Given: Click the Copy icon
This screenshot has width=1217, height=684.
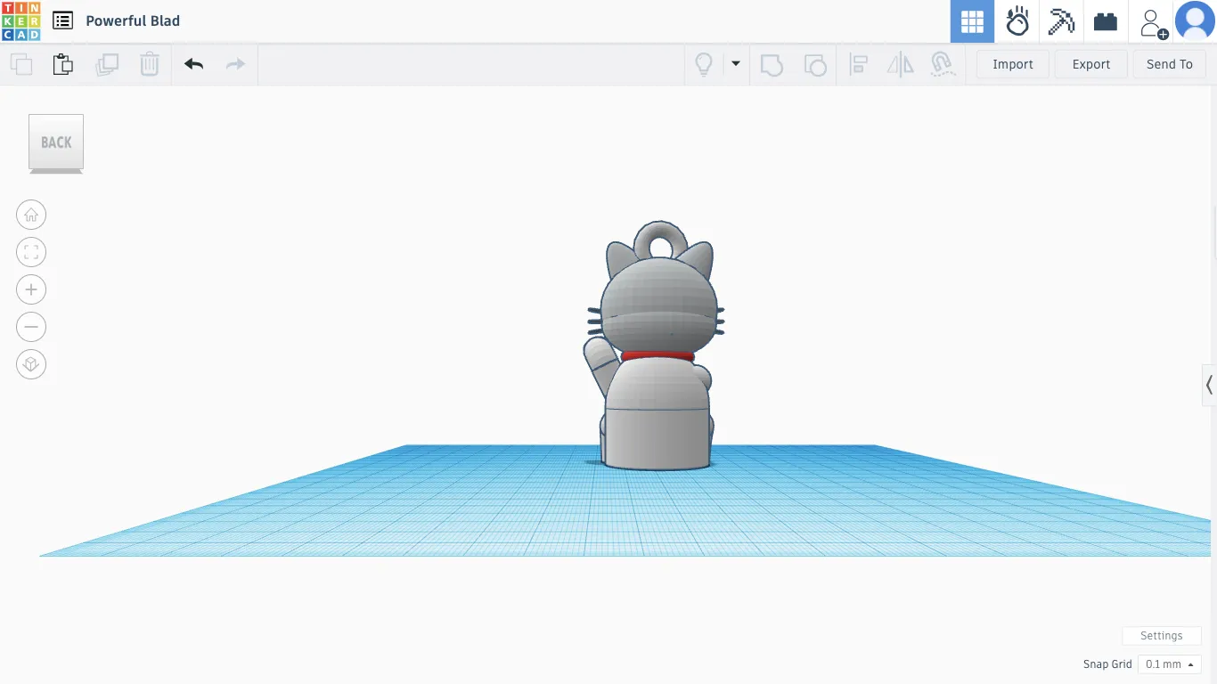Looking at the screenshot, I should (x=21, y=64).
